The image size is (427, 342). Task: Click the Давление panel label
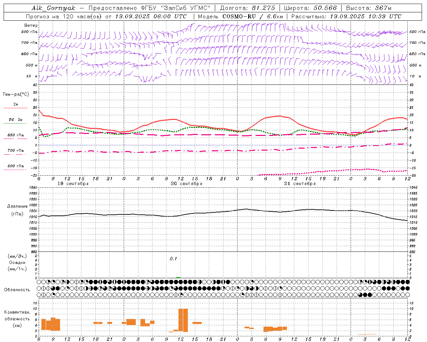point(17,206)
